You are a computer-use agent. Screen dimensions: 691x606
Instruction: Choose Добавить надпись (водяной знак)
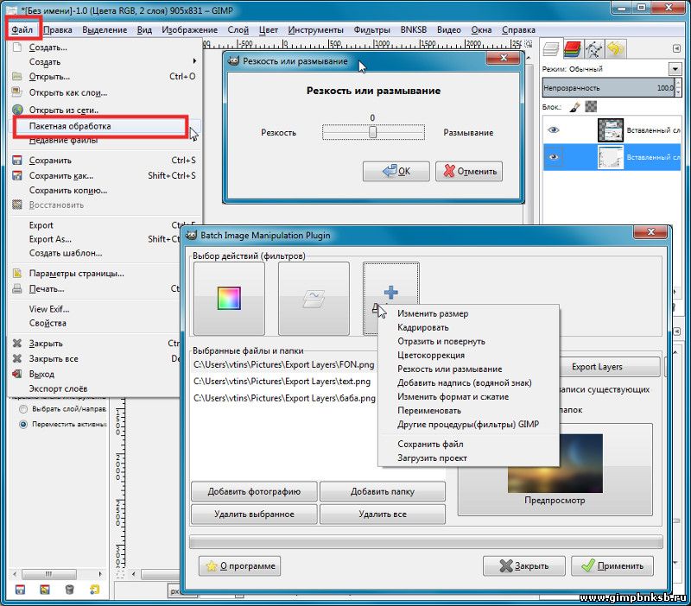[x=464, y=382]
